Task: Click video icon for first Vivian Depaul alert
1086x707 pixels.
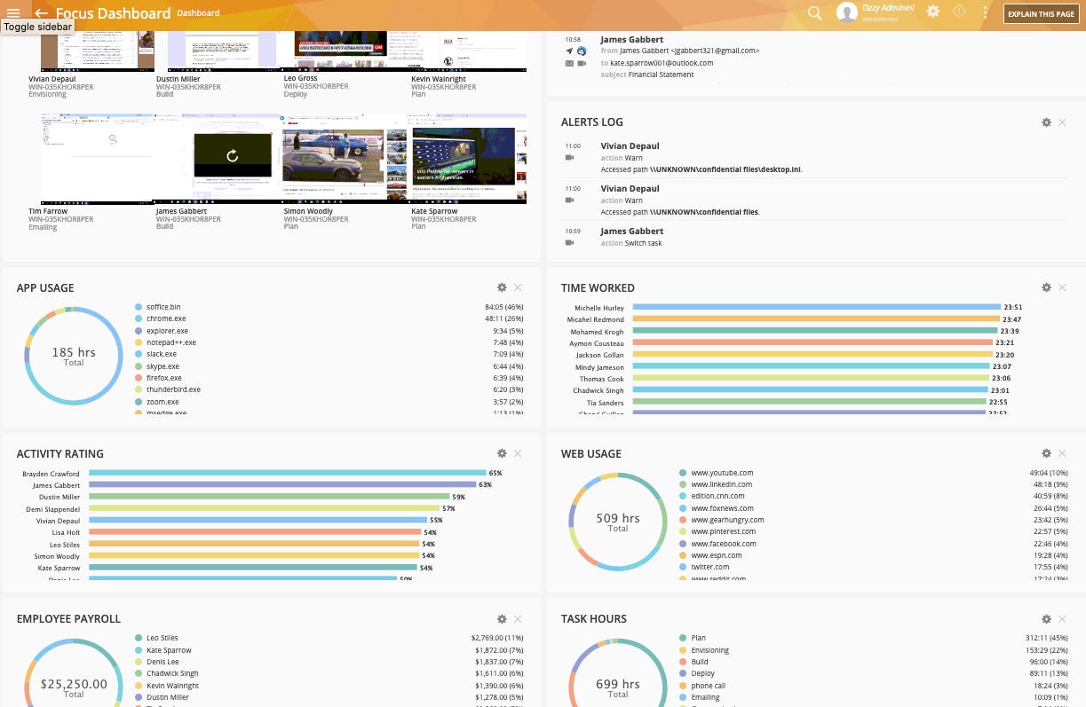Action: pos(569,158)
